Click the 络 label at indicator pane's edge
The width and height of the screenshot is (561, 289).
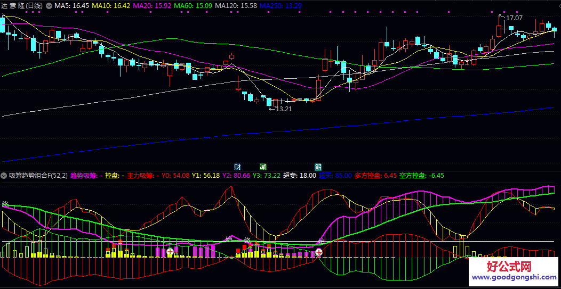click(5, 204)
